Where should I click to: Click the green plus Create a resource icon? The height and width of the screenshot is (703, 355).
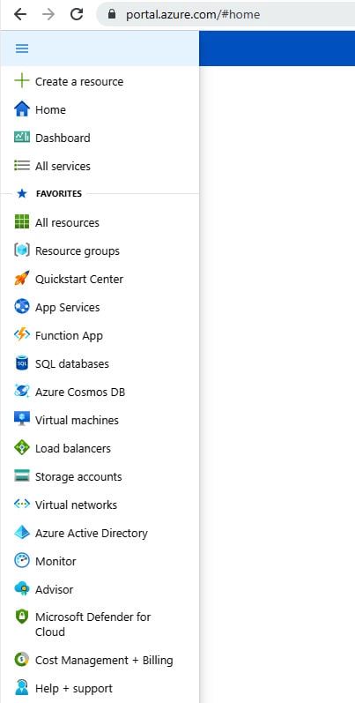point(21,81)
